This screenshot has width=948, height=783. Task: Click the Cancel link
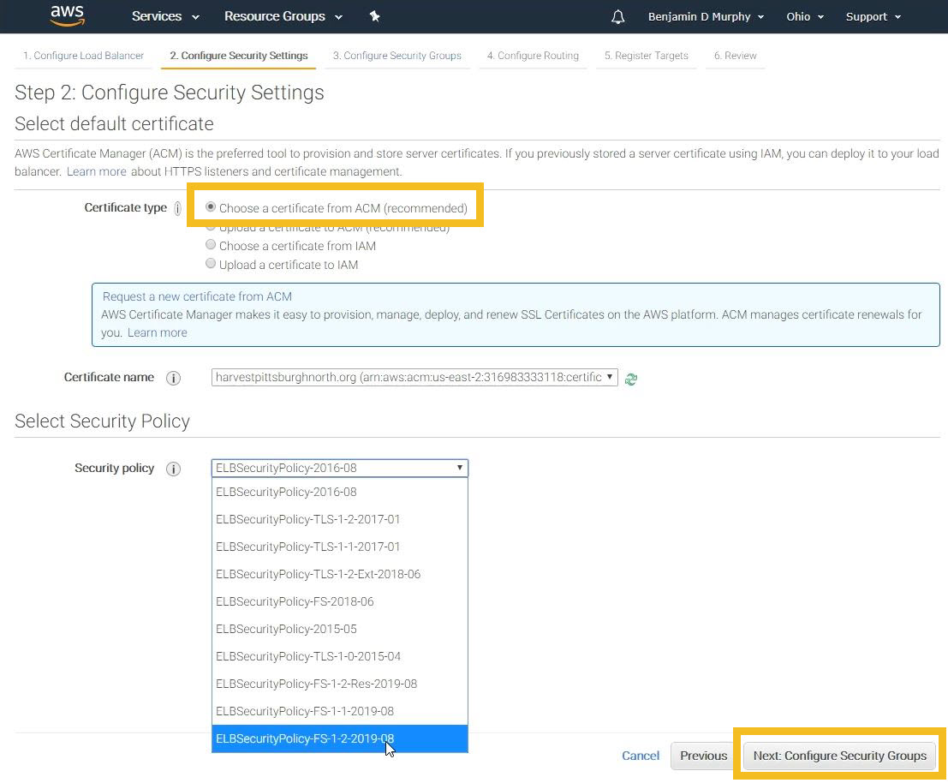[641, 756]
